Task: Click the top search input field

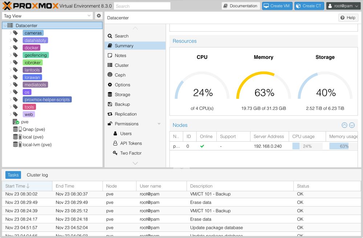Action: [x=142, y=6]
